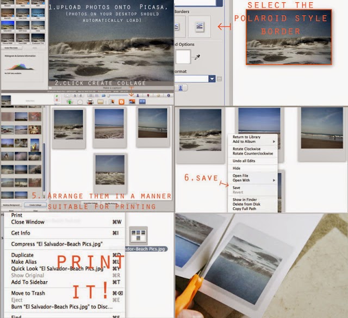348x318 pixels.
Task: Choose Get Info in Finder menu
Action: click(64, 233)
